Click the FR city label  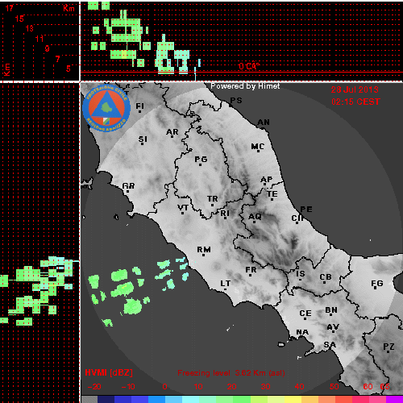pyautogui.click(x=251, y=269)
